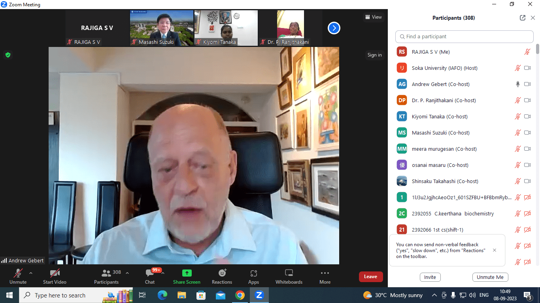The height and width of the screenshot is (303, 540).
Task: Toggle Unmute microphone in the toolbar
Action: [x=18, y=273]
